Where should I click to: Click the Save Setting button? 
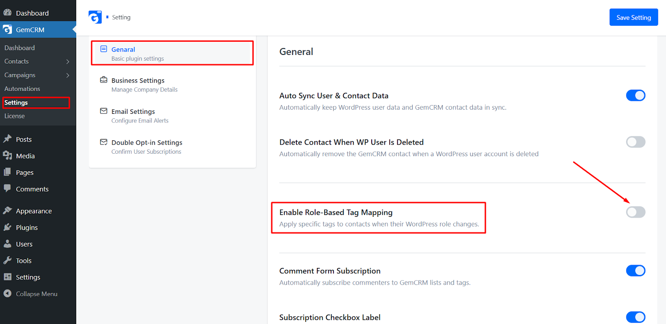coord(634,17)
